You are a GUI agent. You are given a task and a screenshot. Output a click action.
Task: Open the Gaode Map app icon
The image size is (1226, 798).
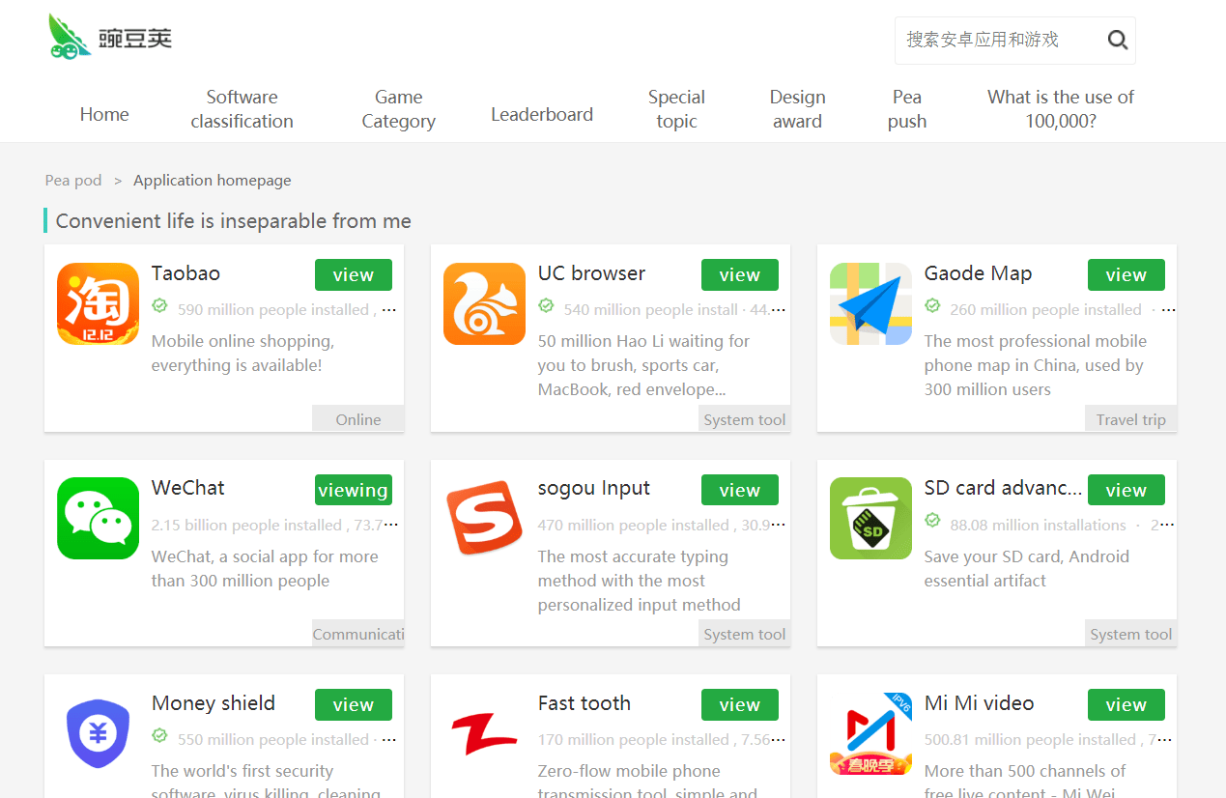[x=870, y=303]
